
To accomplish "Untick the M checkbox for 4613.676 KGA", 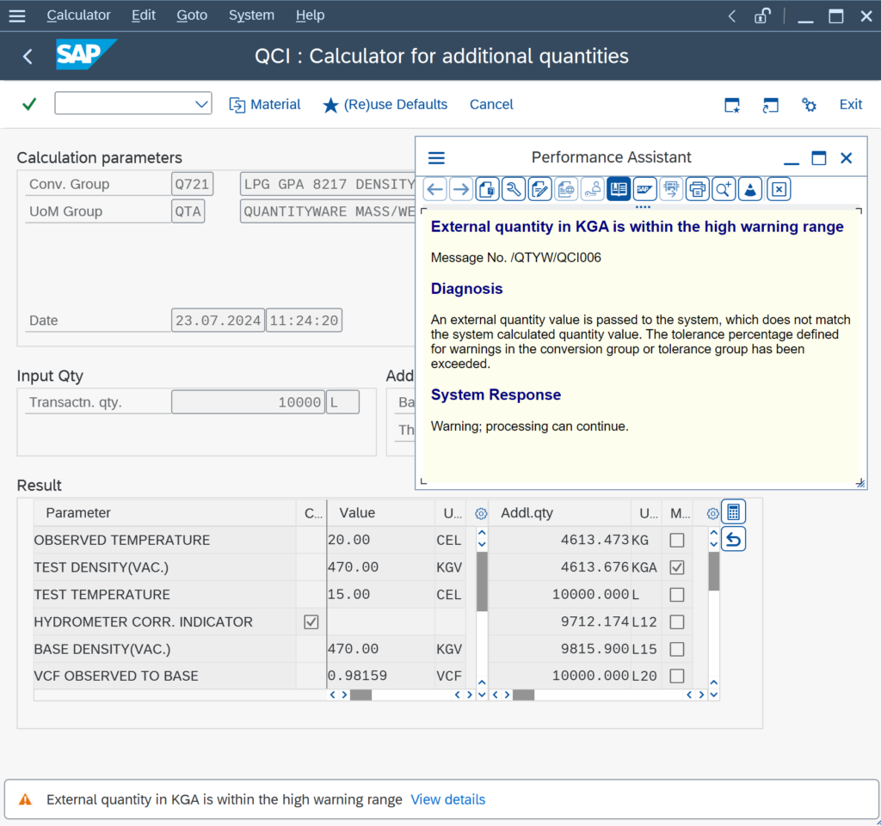I will click(677, 567).
